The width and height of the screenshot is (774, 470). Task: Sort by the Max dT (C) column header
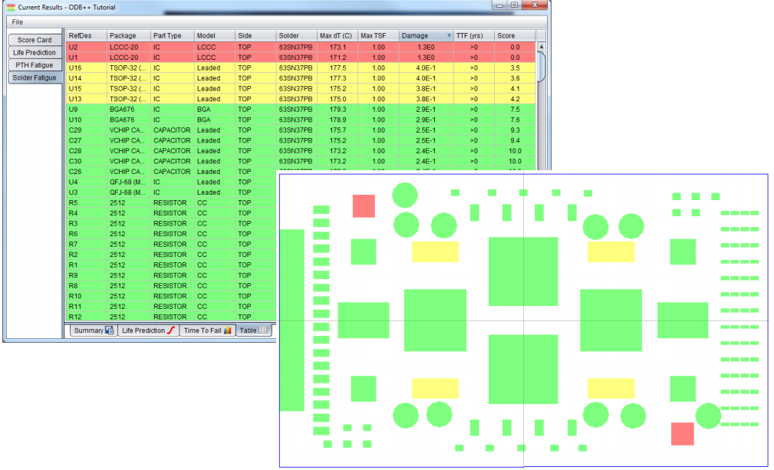[338, 36]
